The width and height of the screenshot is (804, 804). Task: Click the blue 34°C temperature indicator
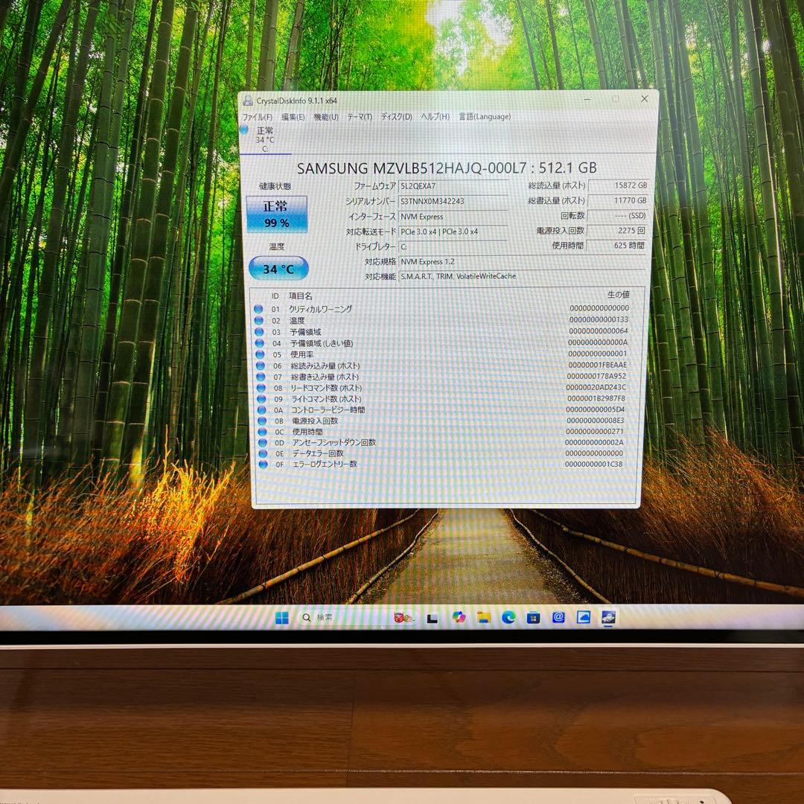[277, 268]
